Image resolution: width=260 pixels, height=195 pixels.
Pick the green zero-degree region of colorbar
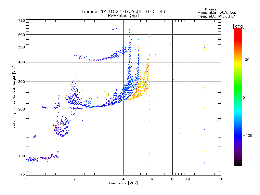pyautogui.click(x=238, y=93)
